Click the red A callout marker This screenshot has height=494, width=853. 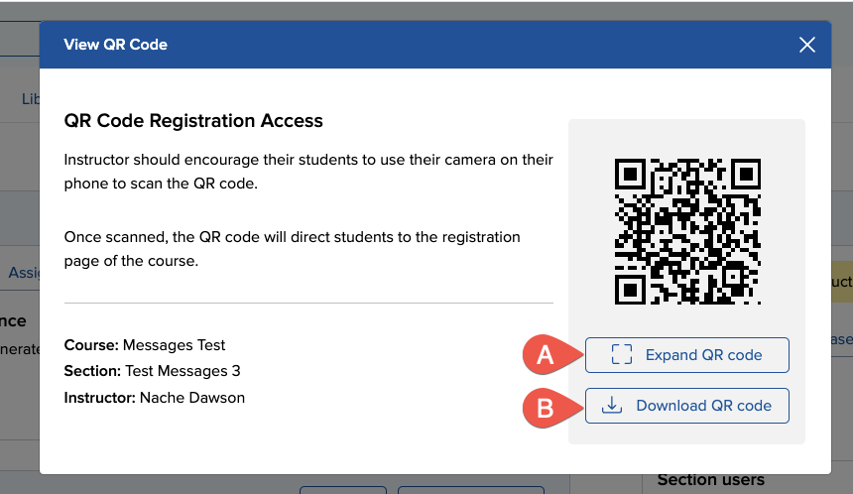(546, 355)
